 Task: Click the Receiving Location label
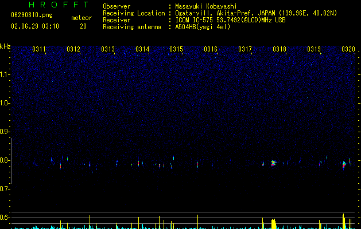(134, 13)
